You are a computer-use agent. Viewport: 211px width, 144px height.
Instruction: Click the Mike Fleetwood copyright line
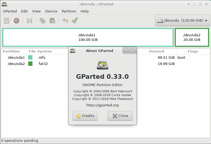(x=103, y=99)
